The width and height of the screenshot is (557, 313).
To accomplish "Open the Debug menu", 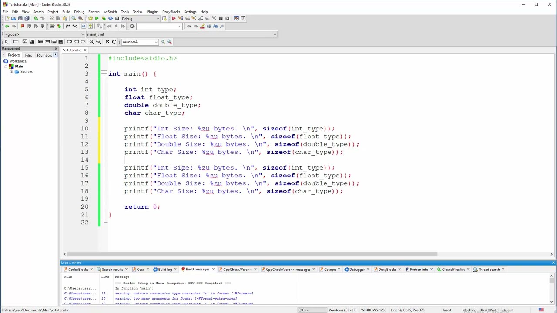I will [x=79, y=12].
